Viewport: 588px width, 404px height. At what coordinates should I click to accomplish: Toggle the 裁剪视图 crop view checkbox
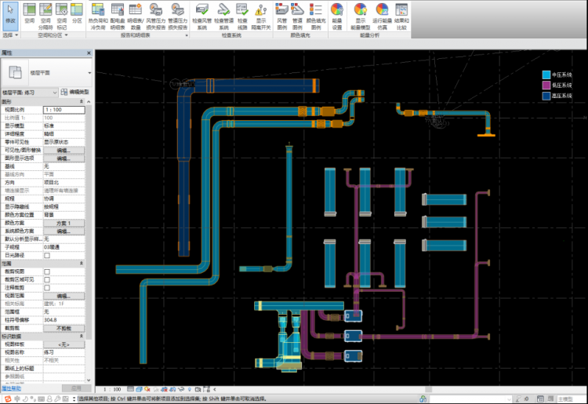[47, 271]
